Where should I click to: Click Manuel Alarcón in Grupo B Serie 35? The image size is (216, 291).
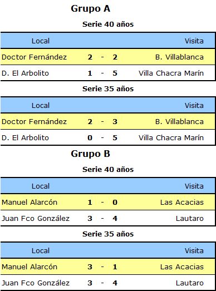pos(30,267)
